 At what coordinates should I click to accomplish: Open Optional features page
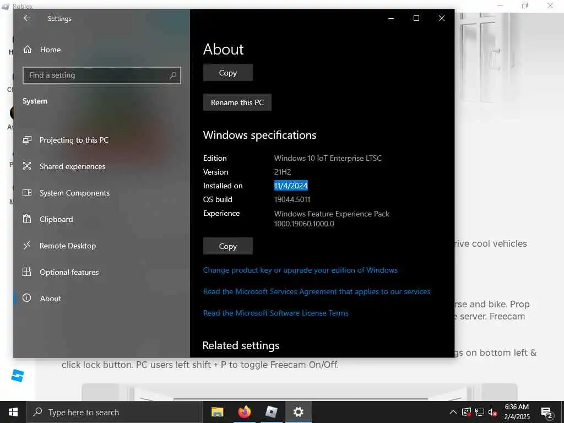69,272
